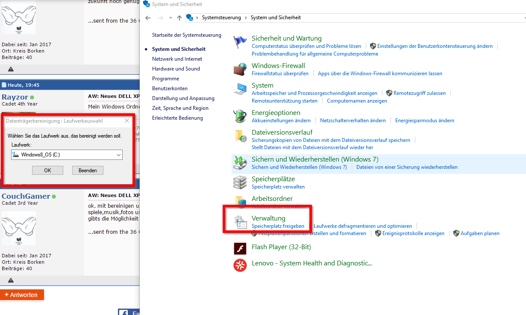Open Zeit, Sprache und Region
This screenshot has height=315, width=526.
pyautogui.click(x=180, y=108)
